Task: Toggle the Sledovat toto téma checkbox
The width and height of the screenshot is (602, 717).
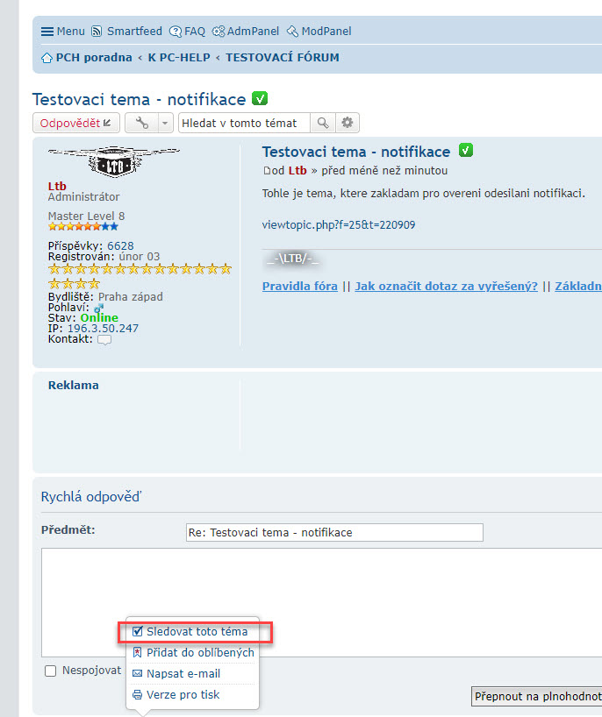Action: [138, 631]
